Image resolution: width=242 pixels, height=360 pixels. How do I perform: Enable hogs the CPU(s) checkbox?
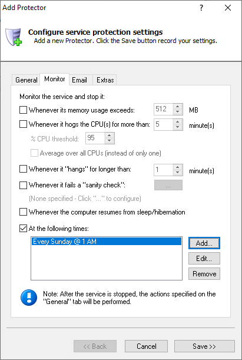[x=23, y=124]
